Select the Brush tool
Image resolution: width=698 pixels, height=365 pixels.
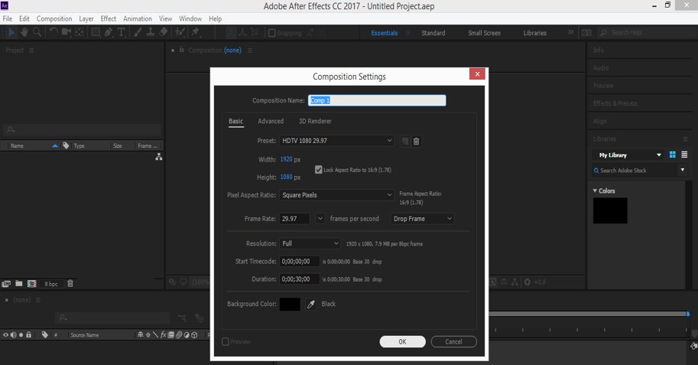138,32
